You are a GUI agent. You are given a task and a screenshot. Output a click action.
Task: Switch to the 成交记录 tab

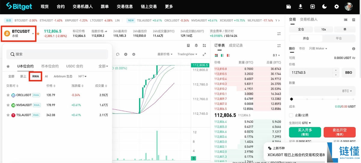click(x=236, y=46)
